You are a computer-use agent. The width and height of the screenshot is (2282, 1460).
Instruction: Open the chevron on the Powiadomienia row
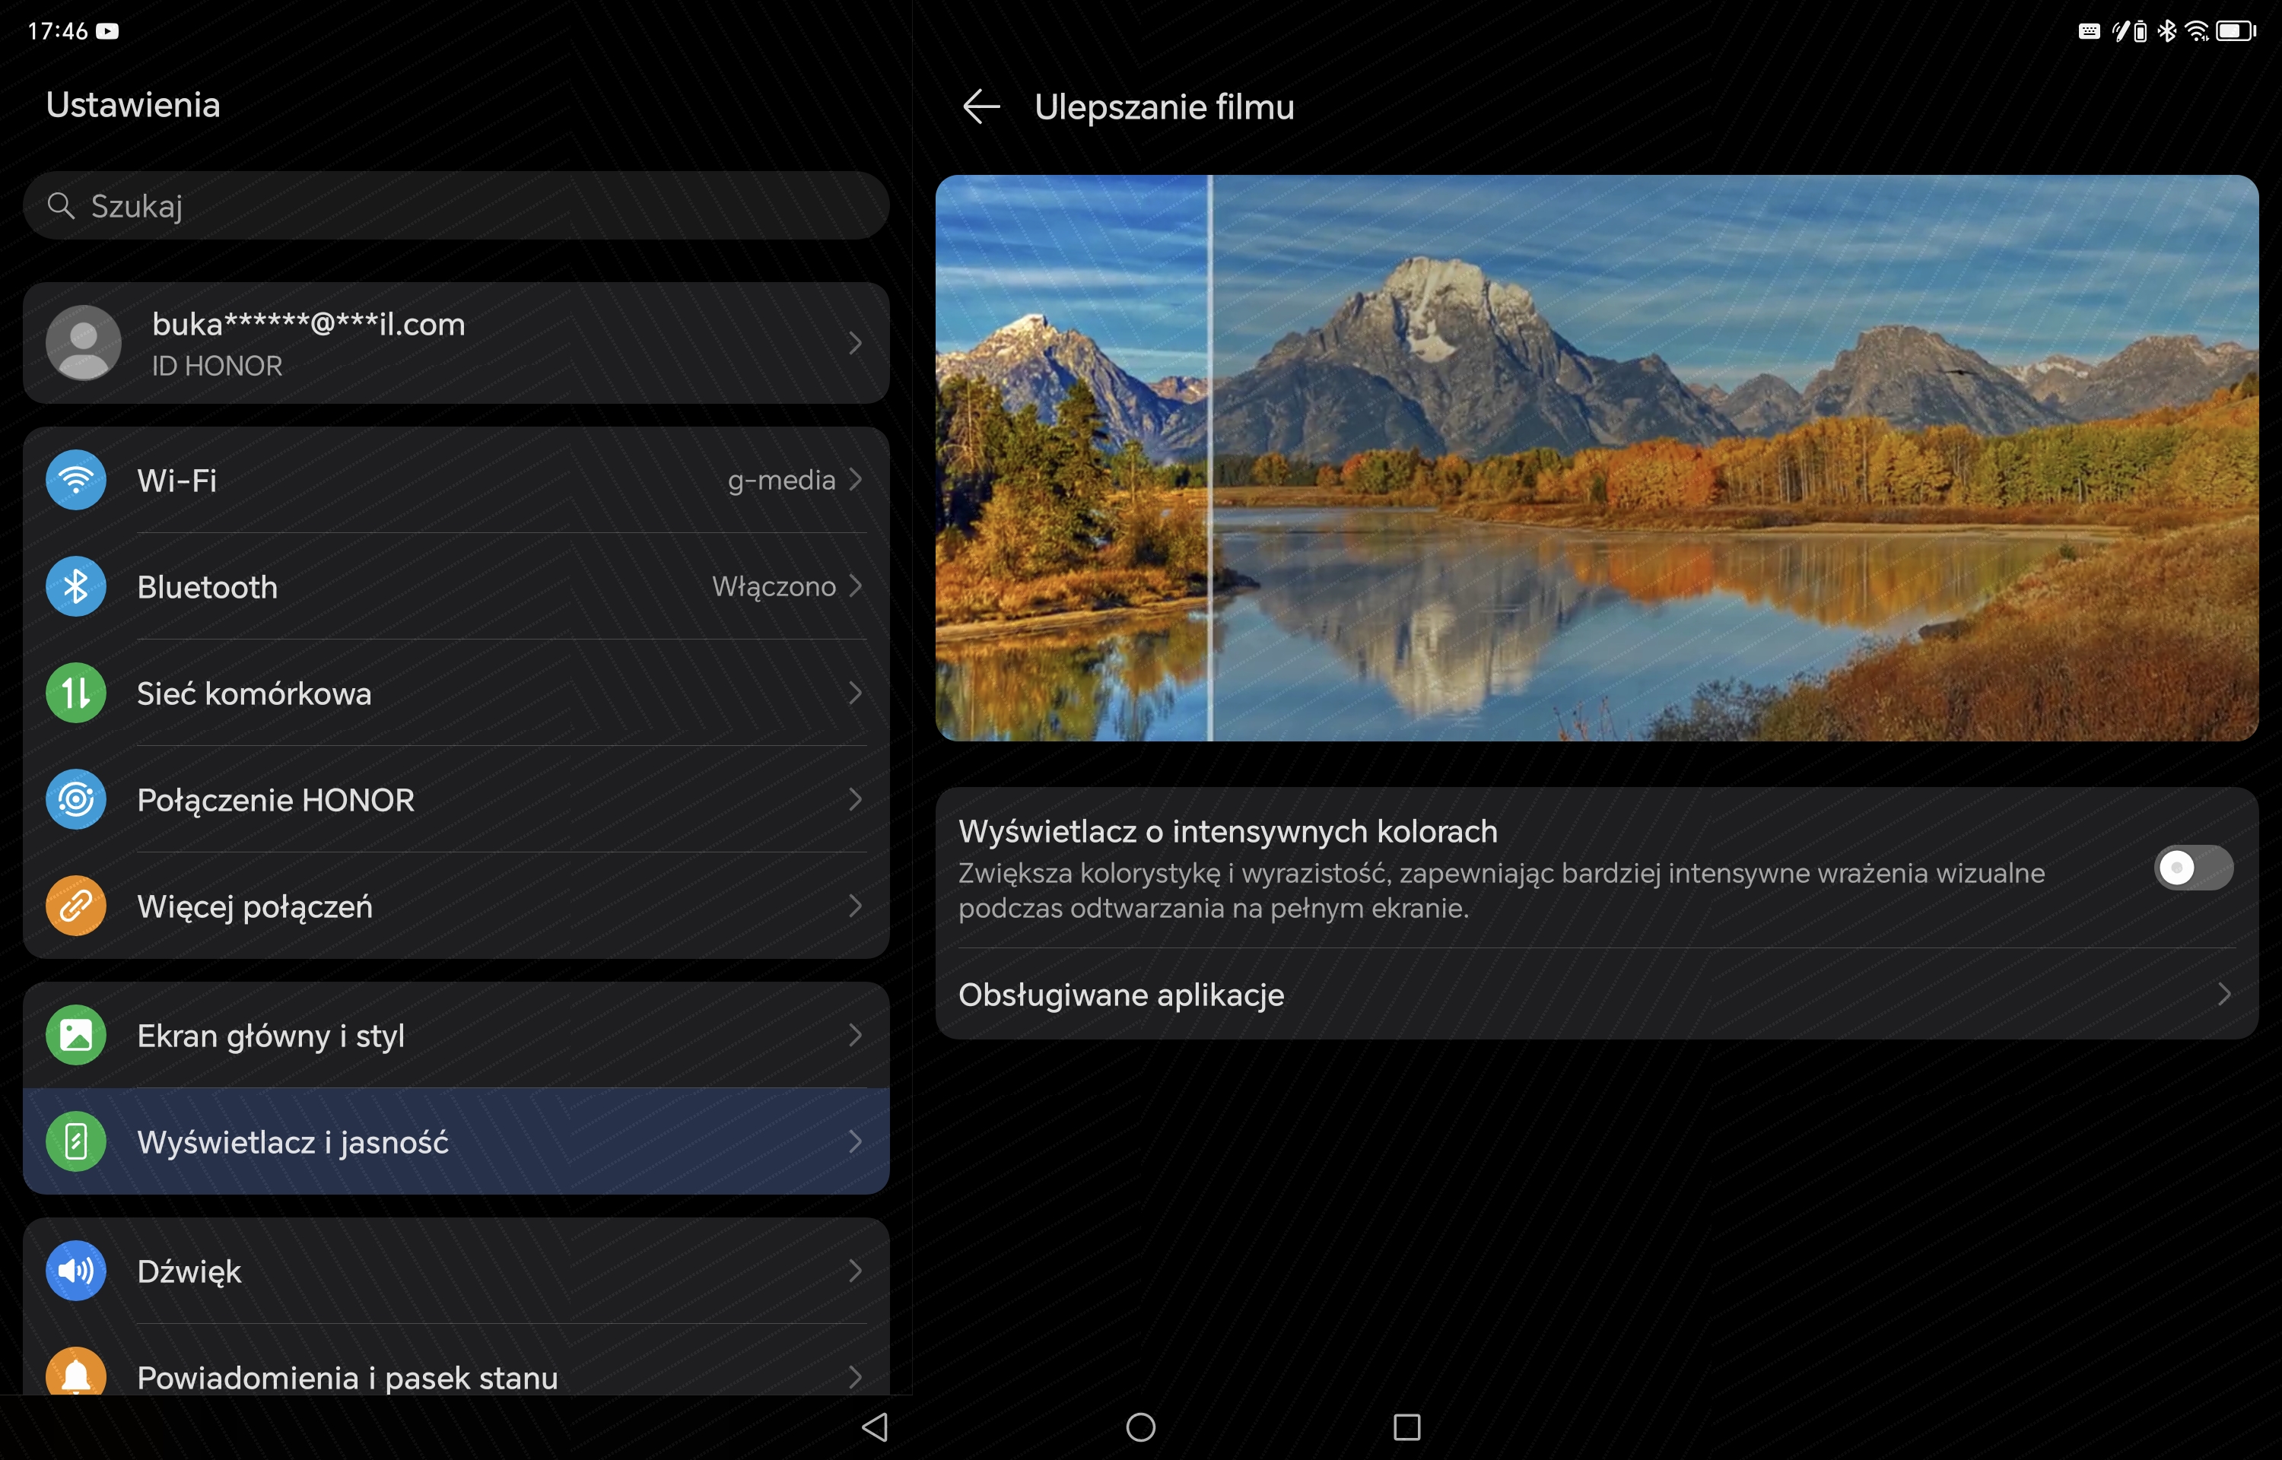point(855,1376)
